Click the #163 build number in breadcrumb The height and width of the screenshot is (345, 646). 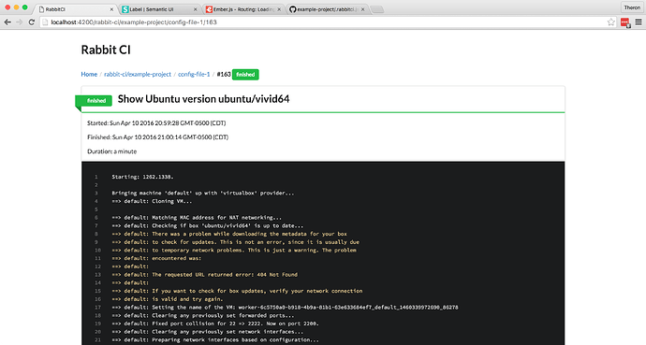(224, 75)
